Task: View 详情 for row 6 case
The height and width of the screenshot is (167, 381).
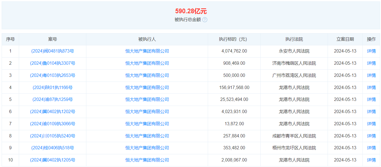Action: (x=371, y=112)
